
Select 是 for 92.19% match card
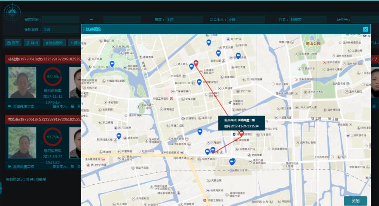click(72, 106)
